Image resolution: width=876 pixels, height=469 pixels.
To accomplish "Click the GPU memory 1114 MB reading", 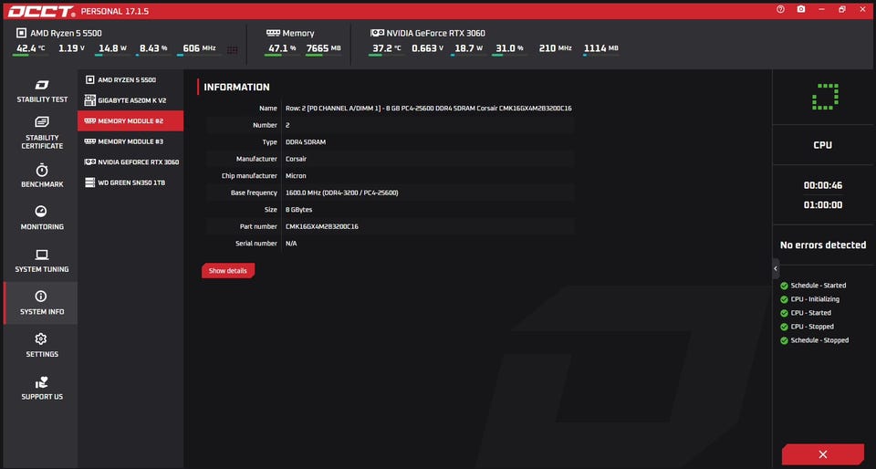I will point(601,48).
